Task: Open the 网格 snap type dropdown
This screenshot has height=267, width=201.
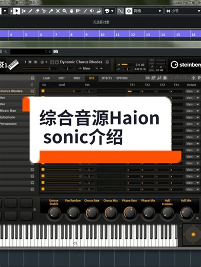Action: [x=148, y=11]
